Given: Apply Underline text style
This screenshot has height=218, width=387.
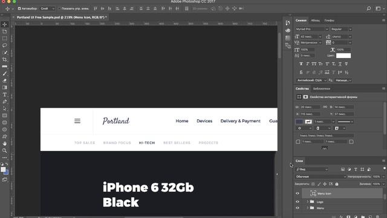Looking at the screenshot, I should 340,64.
